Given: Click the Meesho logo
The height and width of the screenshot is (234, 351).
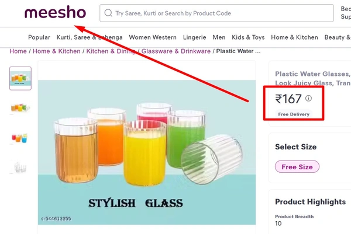Looking at the screenshot, I should click(x=55, y=13).
